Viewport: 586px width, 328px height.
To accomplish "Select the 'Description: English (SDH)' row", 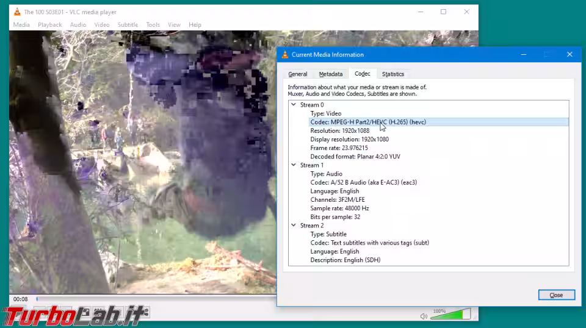I will 345,260.
